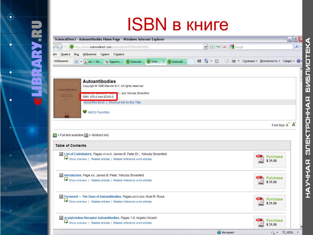Open the Сервис command bar dropdown
313x235 pixels.
289,61
